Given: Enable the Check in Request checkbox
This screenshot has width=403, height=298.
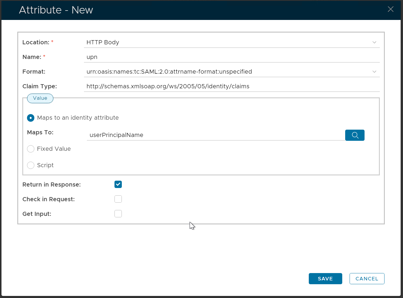Looking at the screenshot, I should pos(118,199).
